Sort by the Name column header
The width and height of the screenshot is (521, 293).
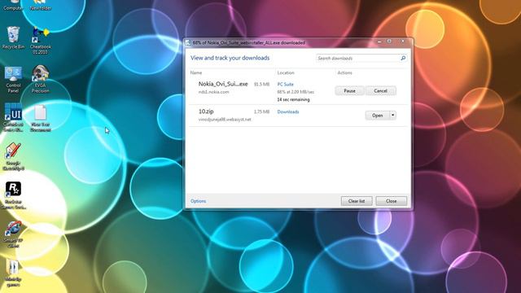196,72
